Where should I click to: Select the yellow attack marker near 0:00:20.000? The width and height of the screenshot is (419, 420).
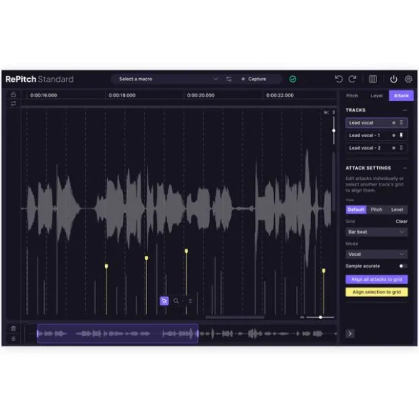coord(186,251)
